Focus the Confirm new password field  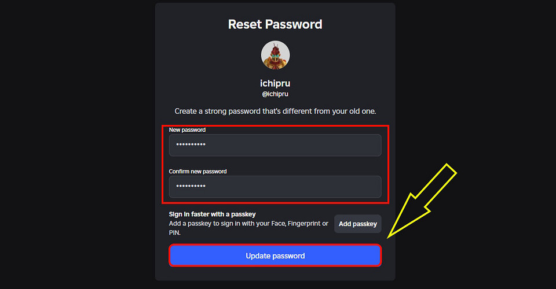coord(275,187)
